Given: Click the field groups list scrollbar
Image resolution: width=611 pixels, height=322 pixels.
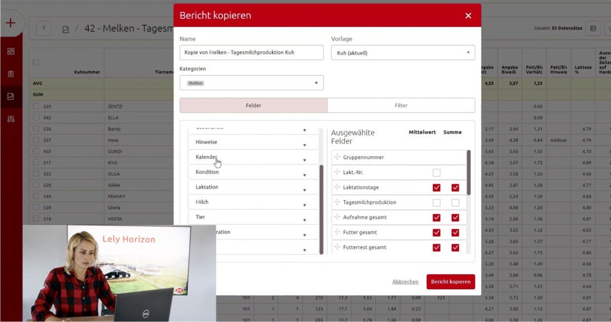Looking at the screenshot, I should point(322,209).
